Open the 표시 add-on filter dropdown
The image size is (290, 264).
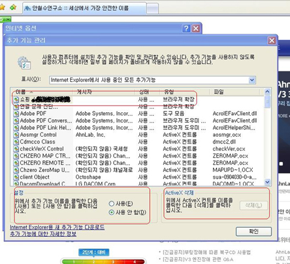click(252, 80)
